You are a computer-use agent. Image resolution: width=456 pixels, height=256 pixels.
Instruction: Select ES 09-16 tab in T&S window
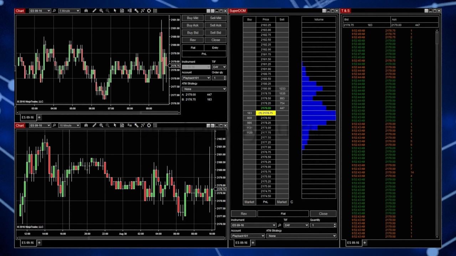[x=353, y=243]
